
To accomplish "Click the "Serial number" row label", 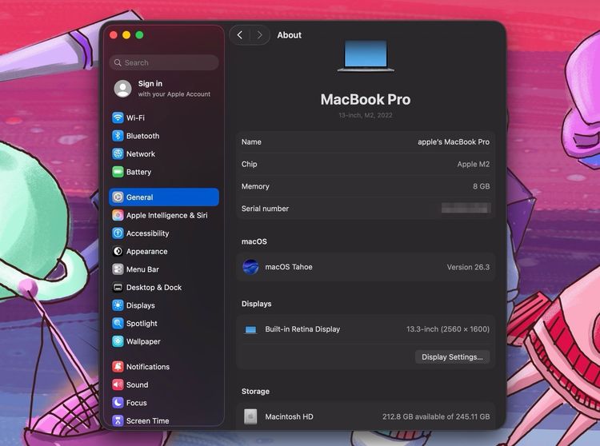I will (265, 209).
